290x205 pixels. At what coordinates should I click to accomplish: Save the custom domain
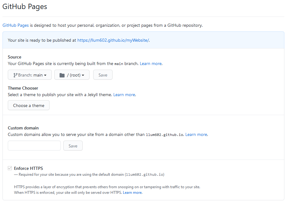tap(73, 146)
